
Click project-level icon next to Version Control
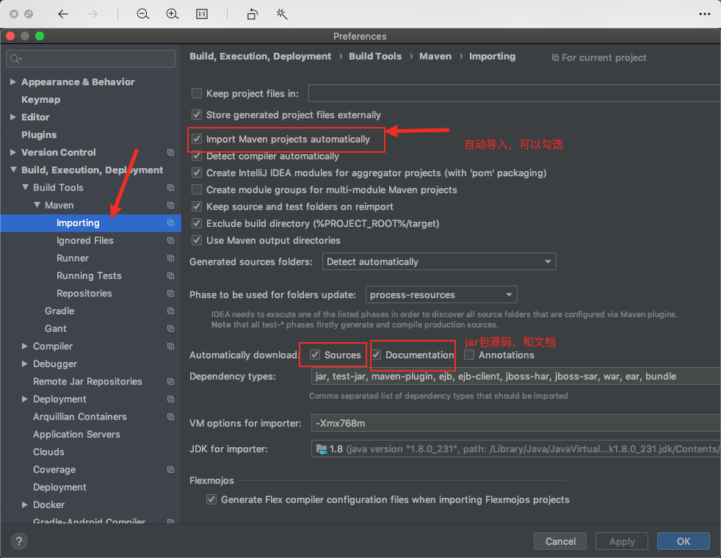pos(170,152)
